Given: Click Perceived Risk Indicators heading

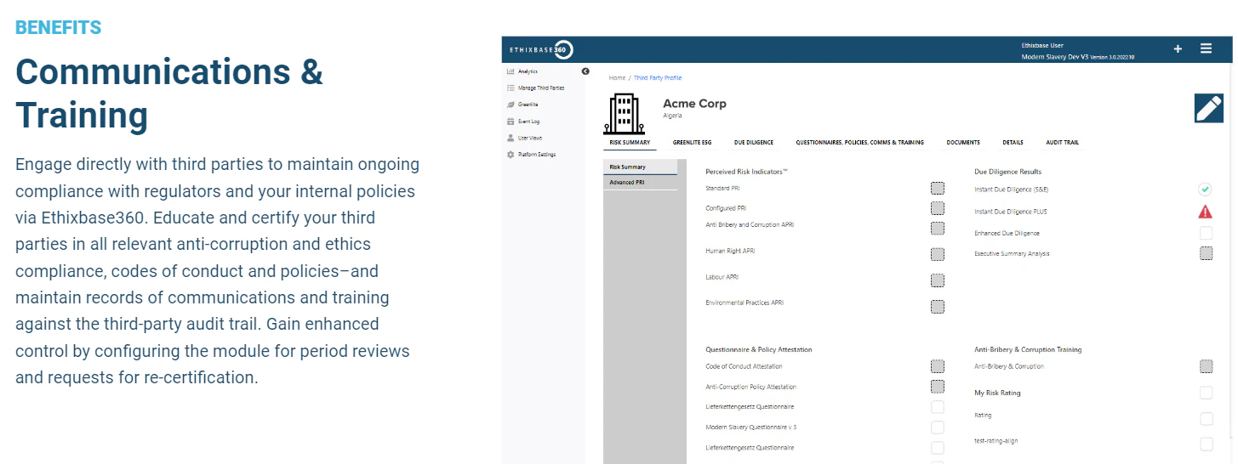Looking at the screenshot, I should coord(746,172).
